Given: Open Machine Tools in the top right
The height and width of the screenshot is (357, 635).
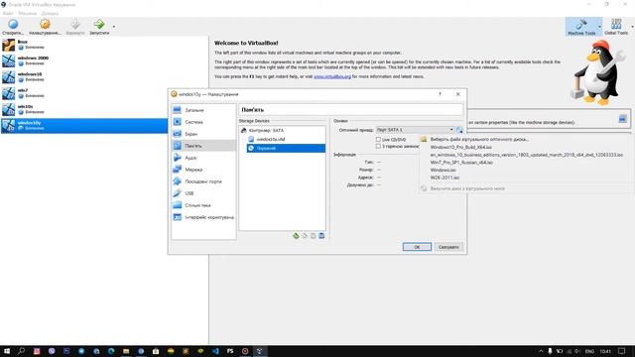Looking at the screenshot, I should [581, 27].
